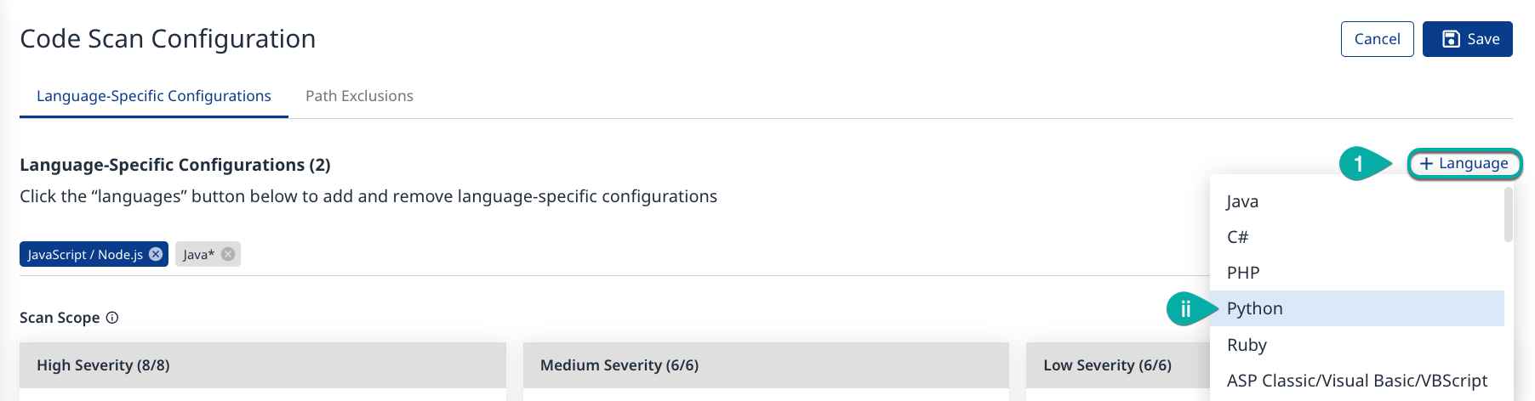
Task: Remove the JavaScript / Node.js chip
Action: point(156,254)
